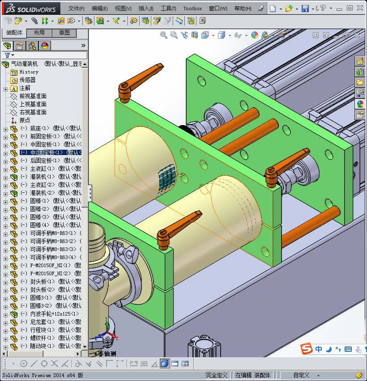Click the View Orientation icon

pyautogui.click(x=205, y=35)
